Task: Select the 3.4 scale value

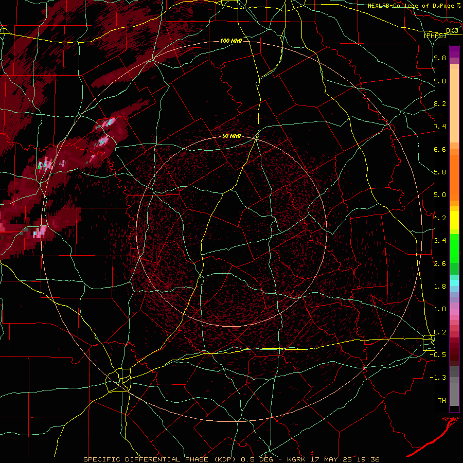Action: [x=440, y=240]
